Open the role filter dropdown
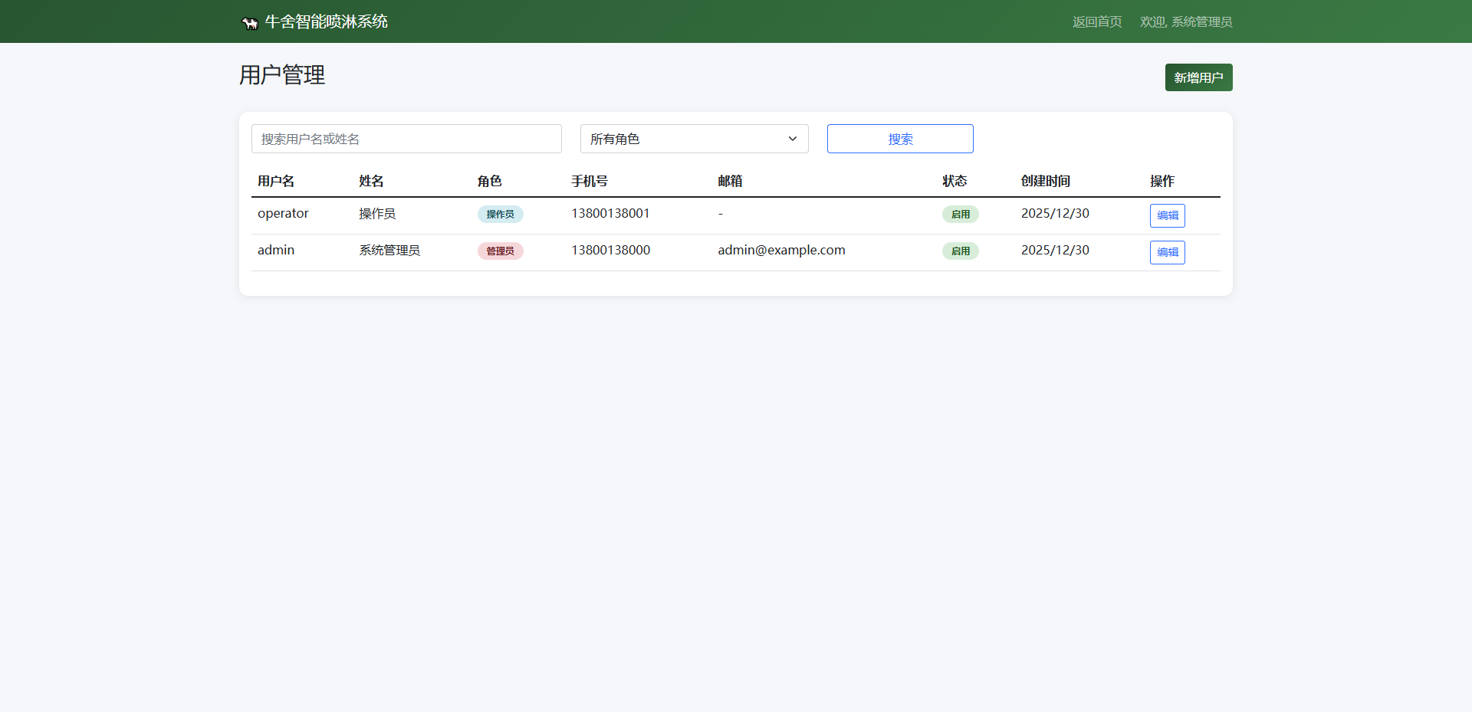1472x712 pixels. [694, 139]
